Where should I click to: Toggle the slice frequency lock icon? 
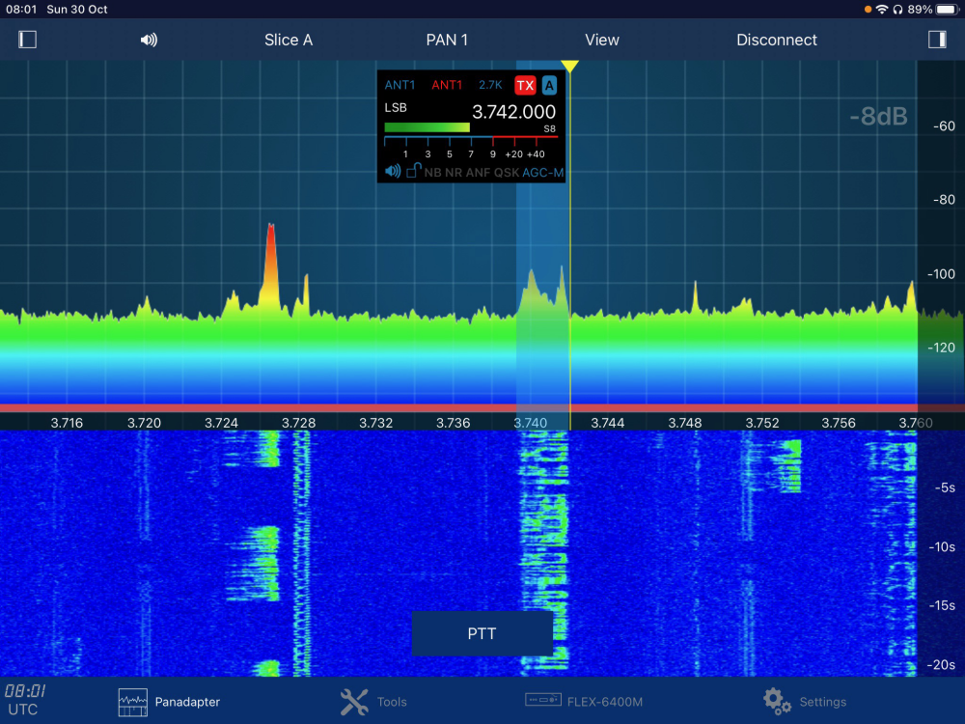point(413,171)
